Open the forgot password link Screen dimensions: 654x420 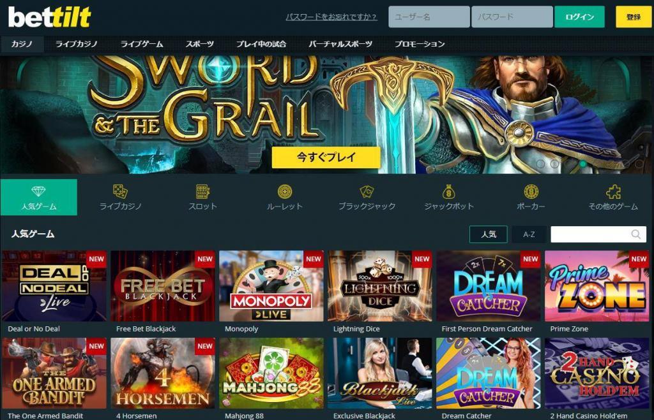tap(331, 17)
